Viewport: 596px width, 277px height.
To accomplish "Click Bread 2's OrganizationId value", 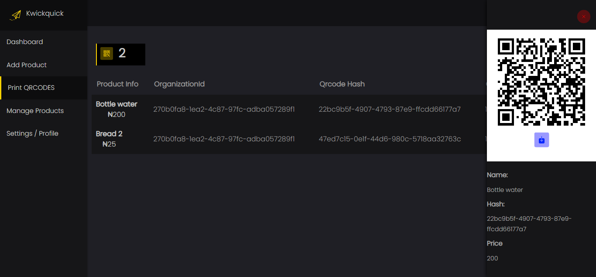I will (224, 139).
